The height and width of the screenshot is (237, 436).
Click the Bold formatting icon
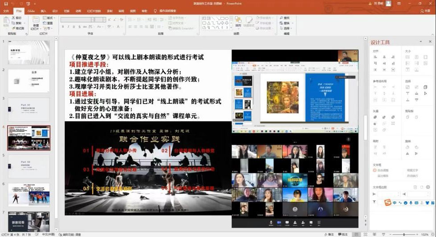[x=62, y=26]
